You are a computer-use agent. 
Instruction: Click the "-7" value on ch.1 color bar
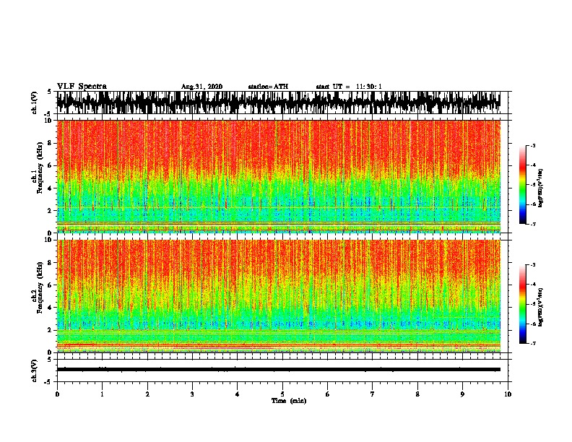(532, 224)
